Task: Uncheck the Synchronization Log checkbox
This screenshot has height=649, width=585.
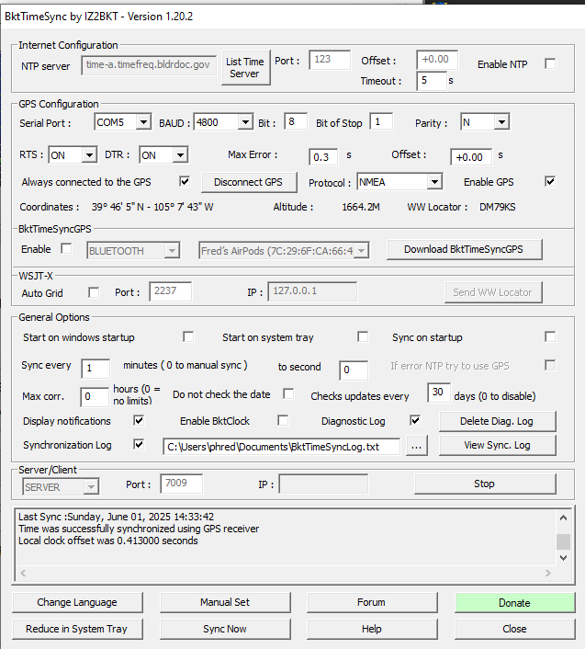Action: click(x=139, y=445)
